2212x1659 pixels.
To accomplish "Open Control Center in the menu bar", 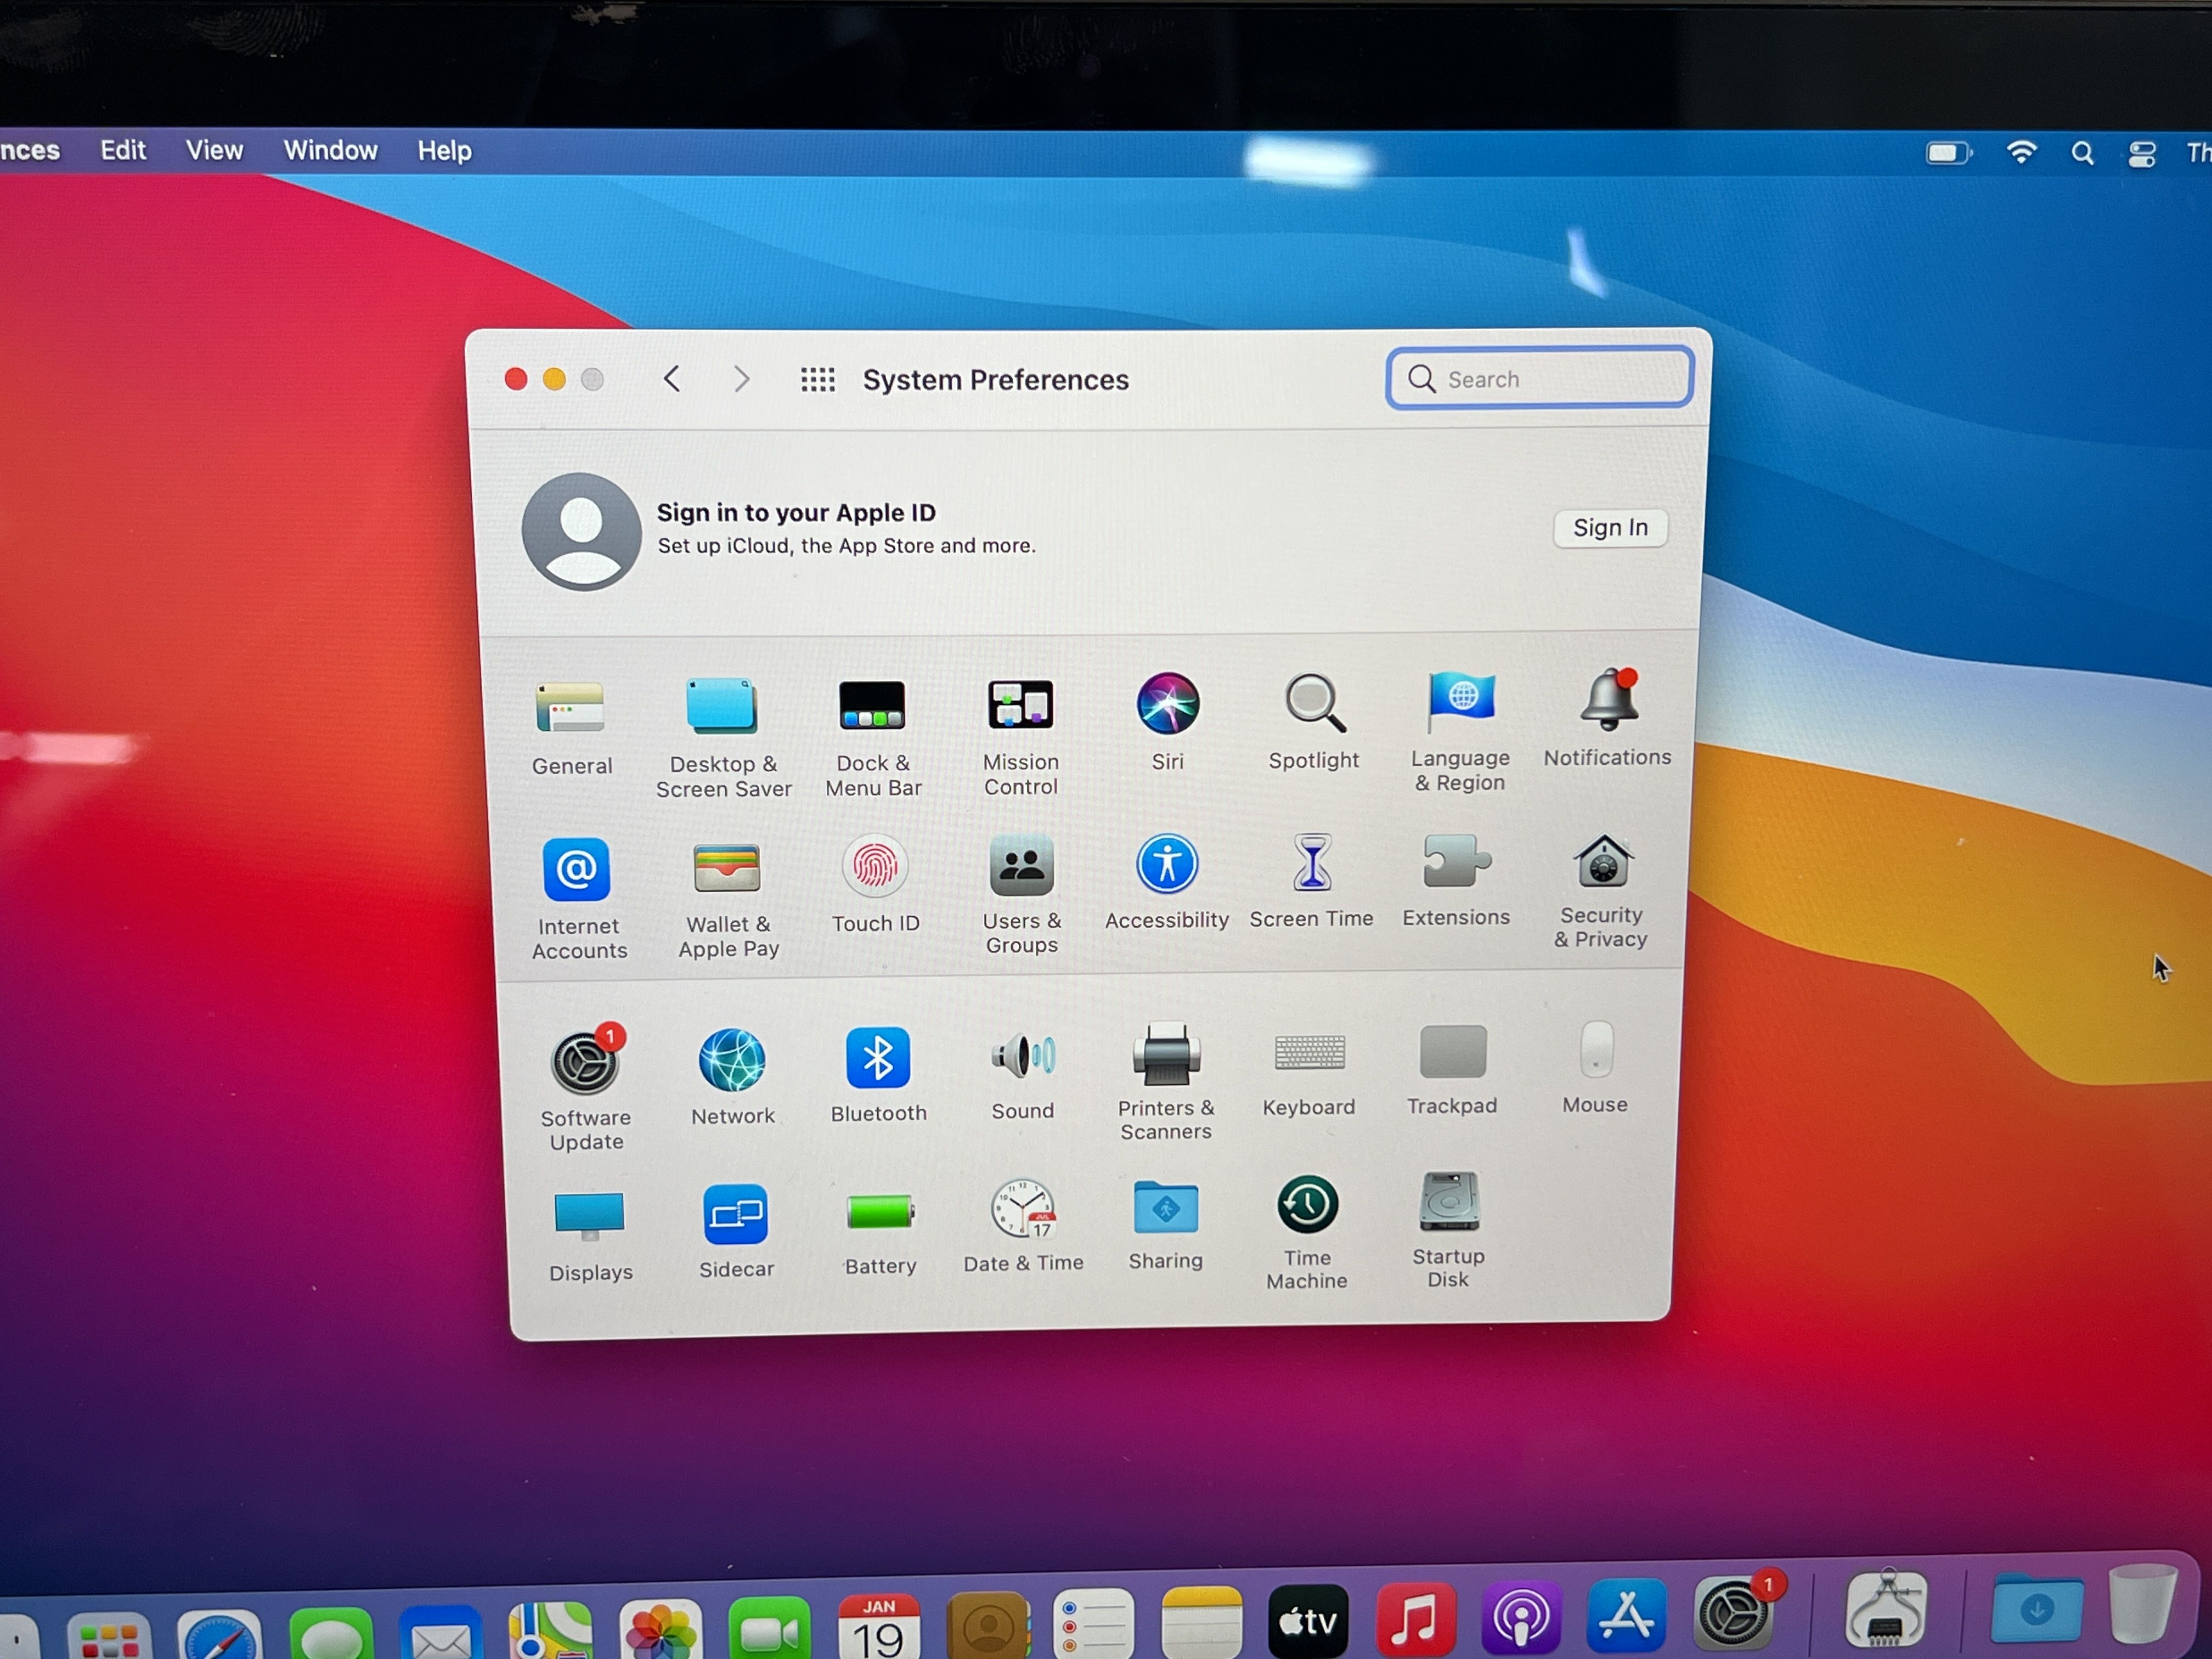I will pyautogui.click(x=2141, y=154).
